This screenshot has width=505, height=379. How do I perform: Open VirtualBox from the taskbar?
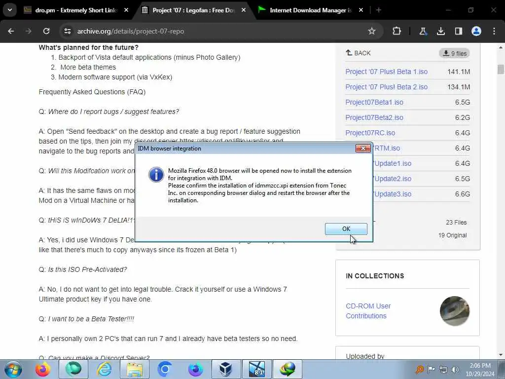[226, 369]
